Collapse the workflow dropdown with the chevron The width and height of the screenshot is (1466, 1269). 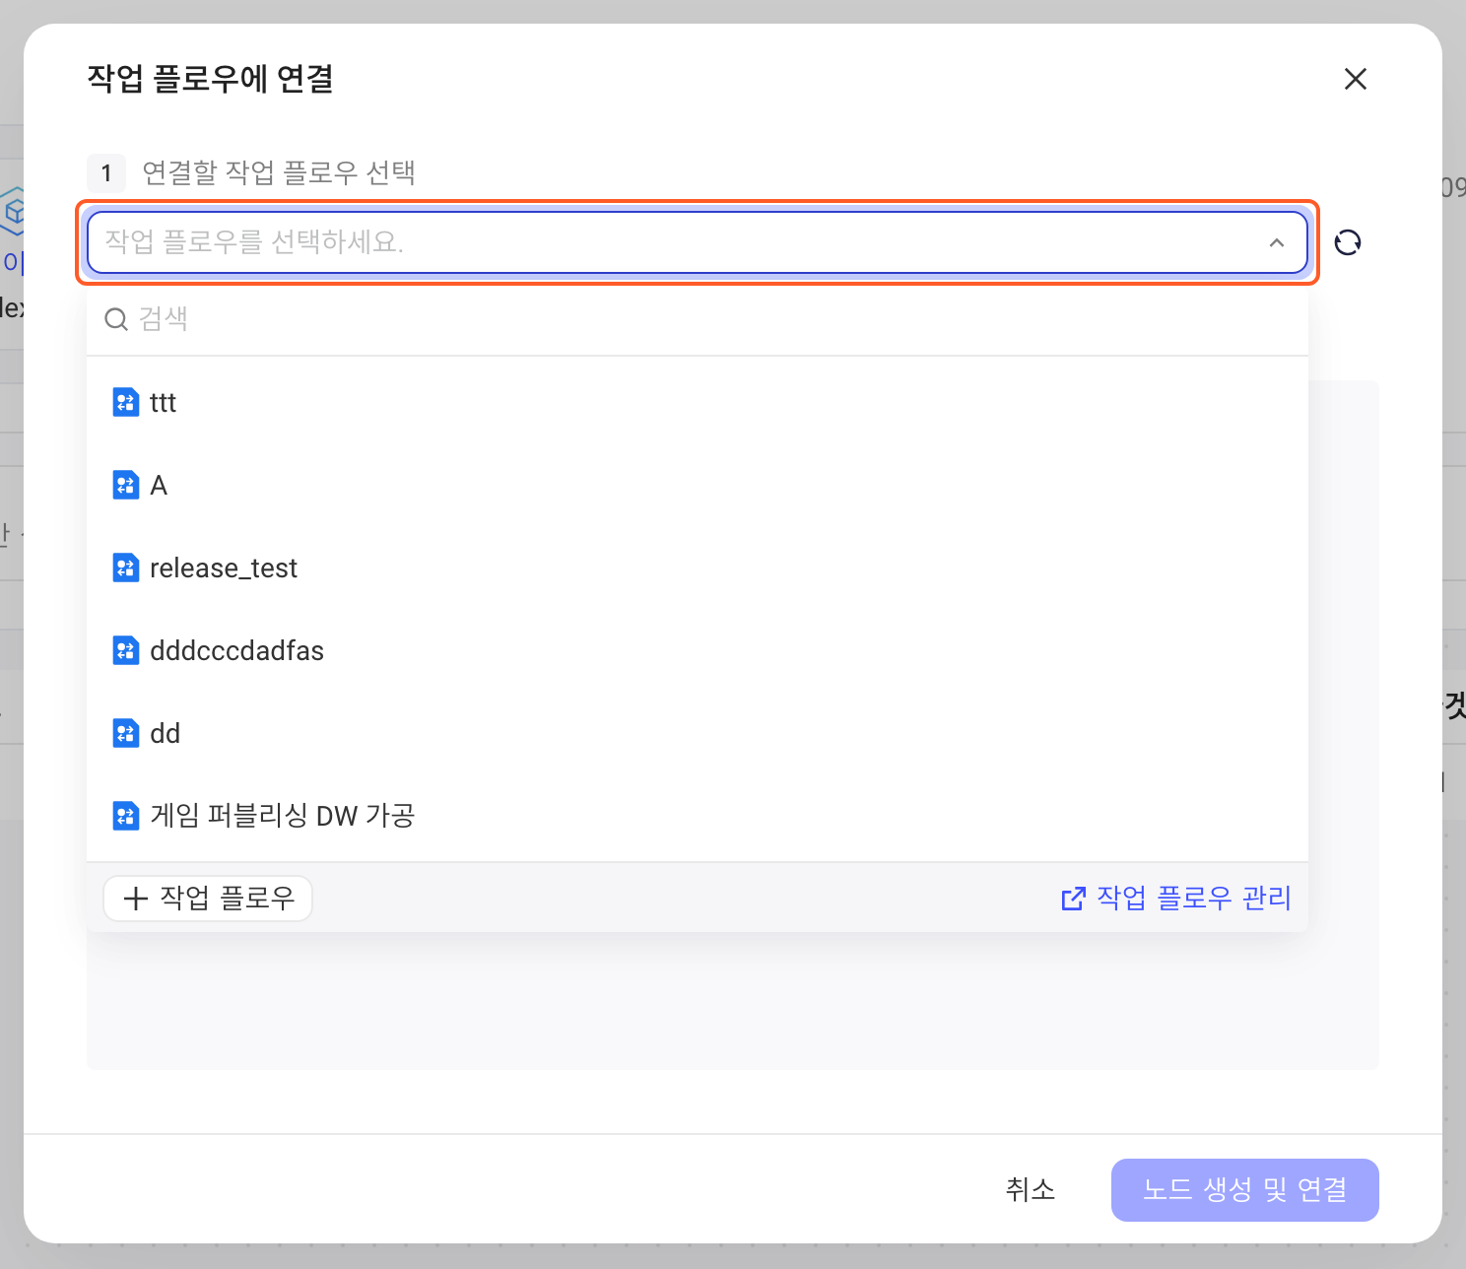1277,242
